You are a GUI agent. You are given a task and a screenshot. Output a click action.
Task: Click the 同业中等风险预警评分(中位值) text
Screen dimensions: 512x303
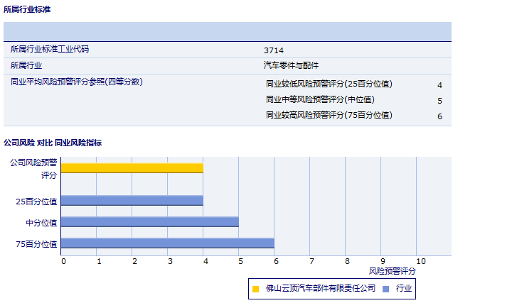click(x=320, y=100)
